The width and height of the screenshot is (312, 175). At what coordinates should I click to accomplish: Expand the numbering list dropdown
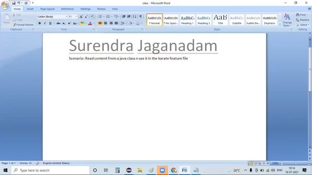tap(112, 17)
